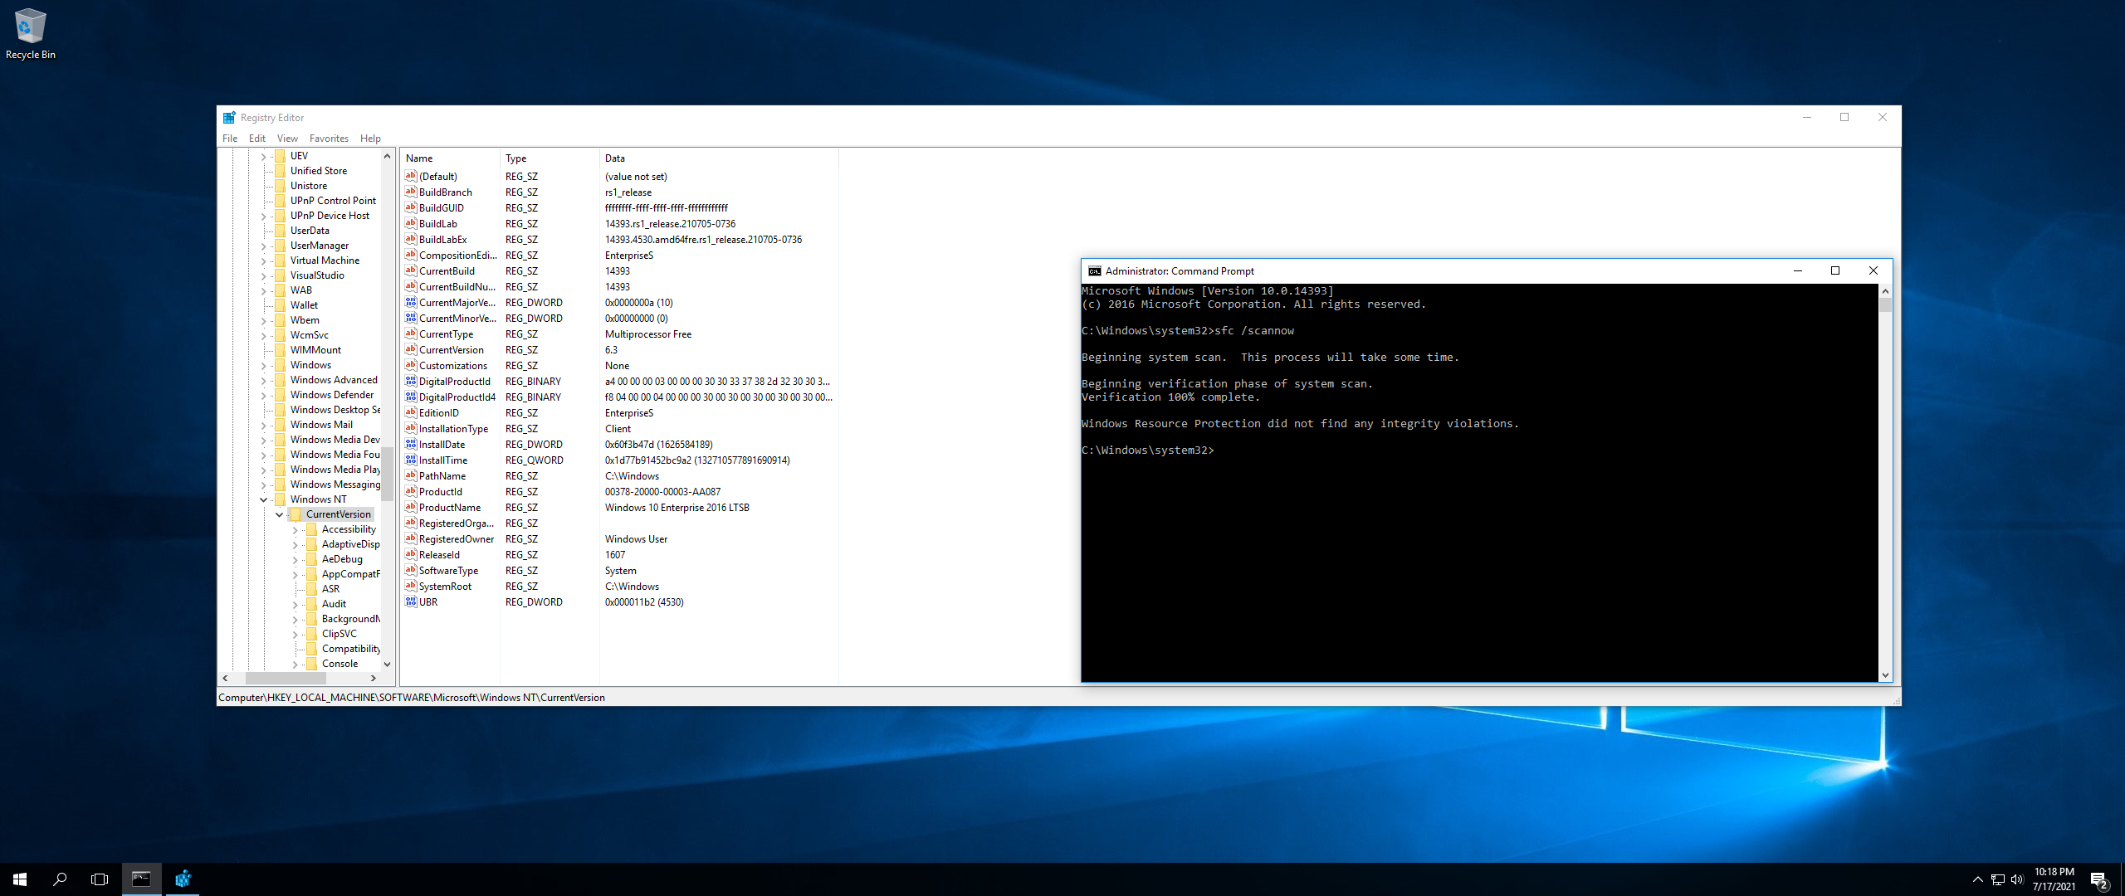The width and height of the screenshot is (2125, 896).
Task: Open the Start menu button
Action: click(20, 879)
